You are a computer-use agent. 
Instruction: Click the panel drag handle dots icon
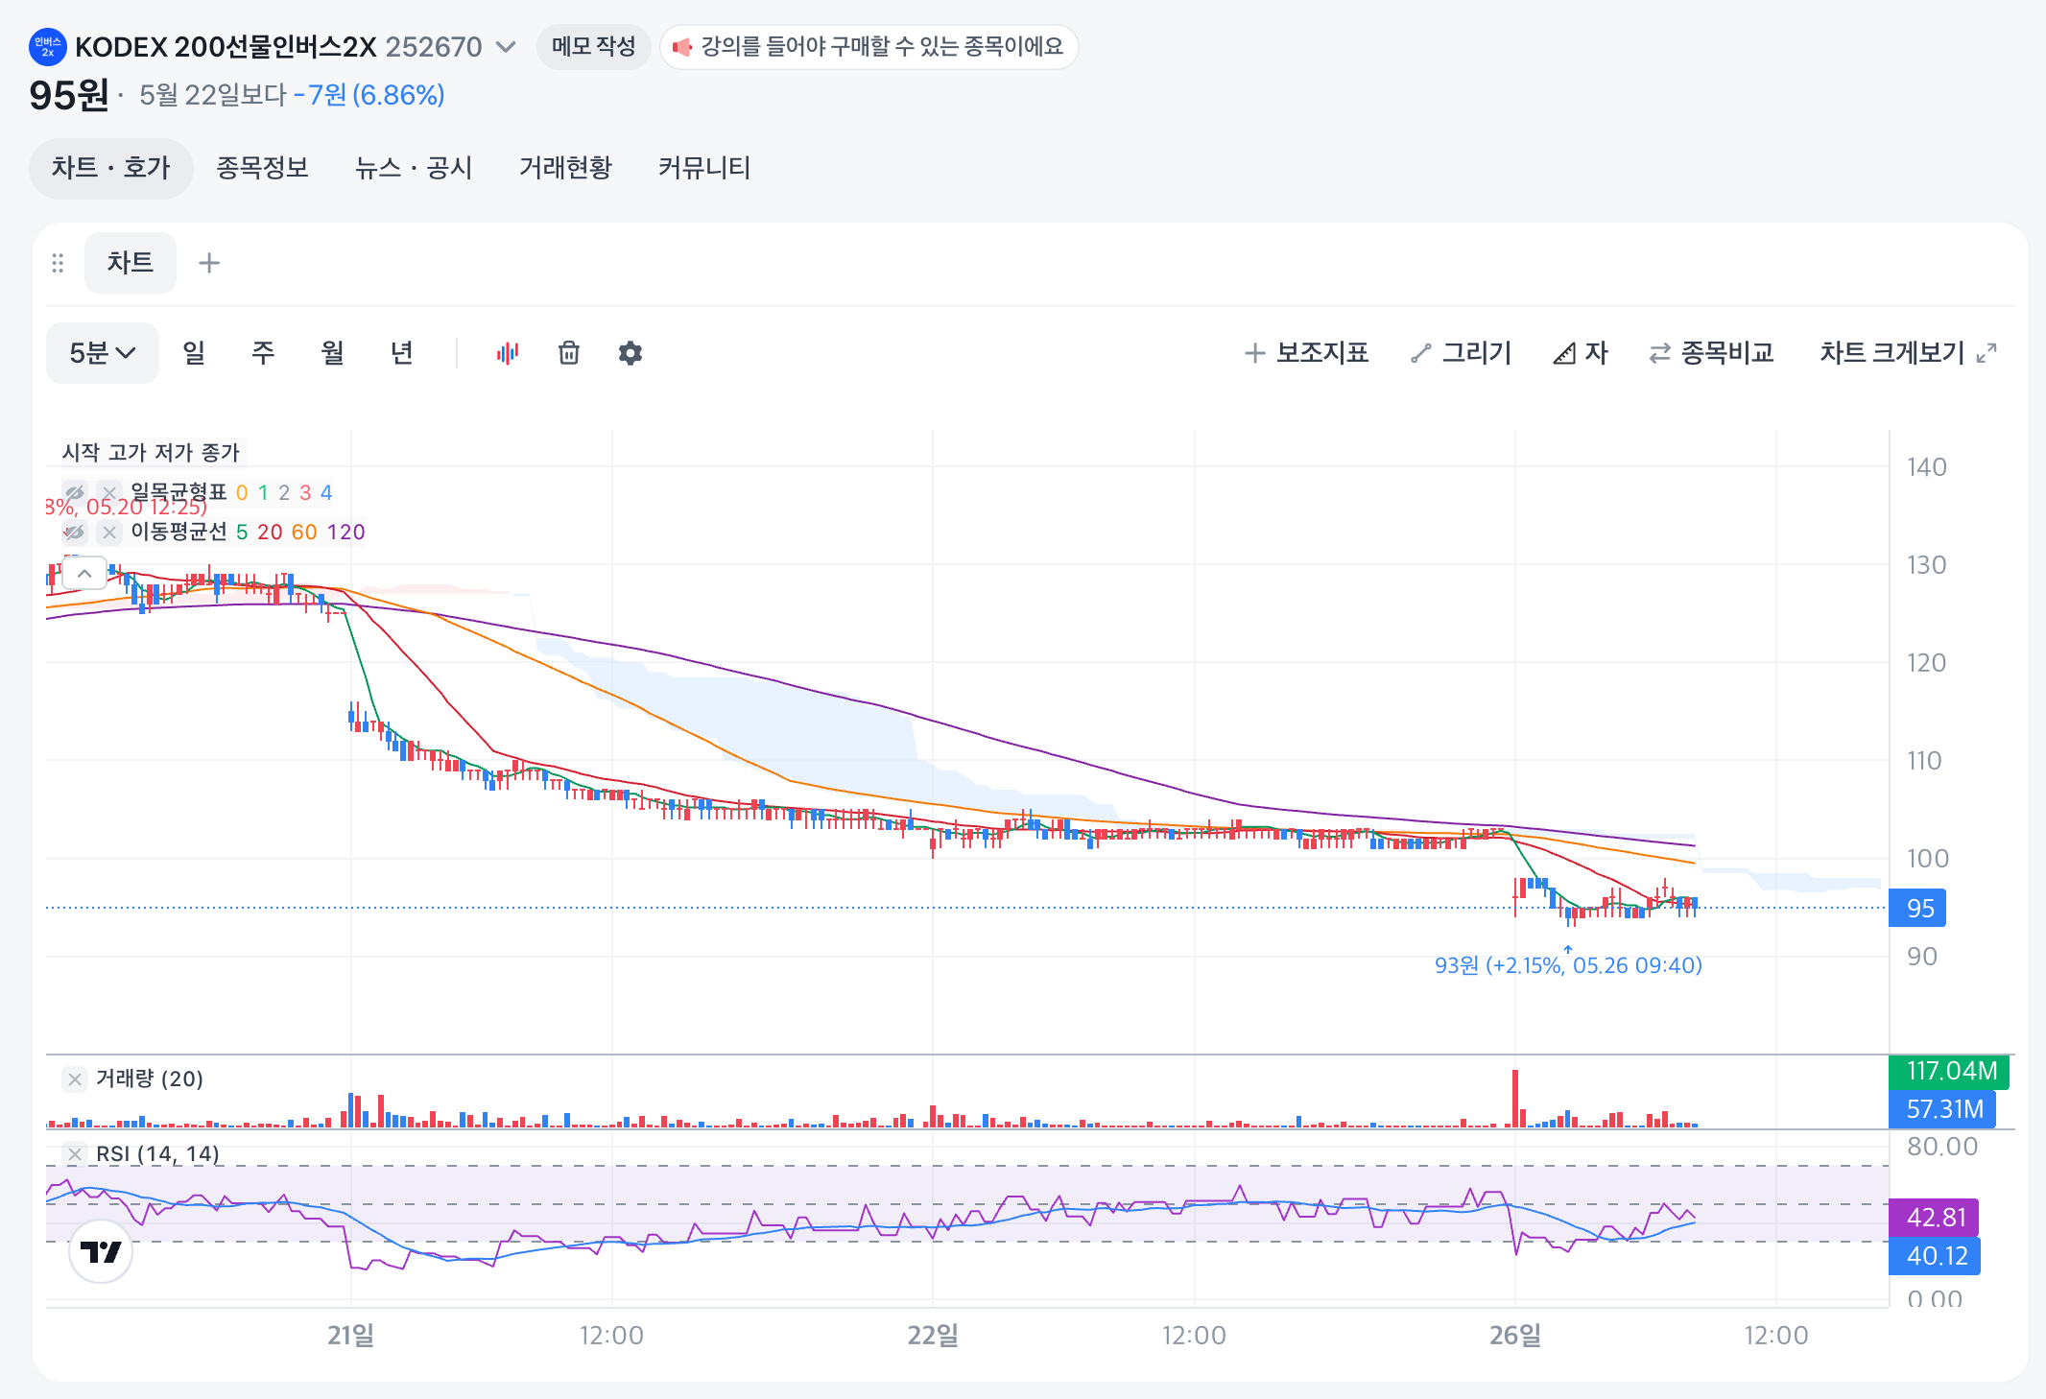pos(58,263)
